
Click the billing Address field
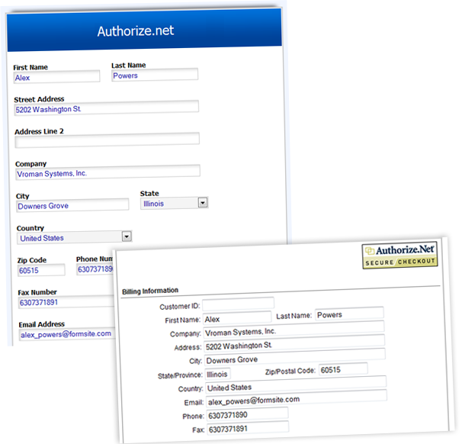tap(294, 343)
